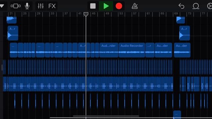
Task: Click bar 73 on the ruler
Action: point(189,14)
